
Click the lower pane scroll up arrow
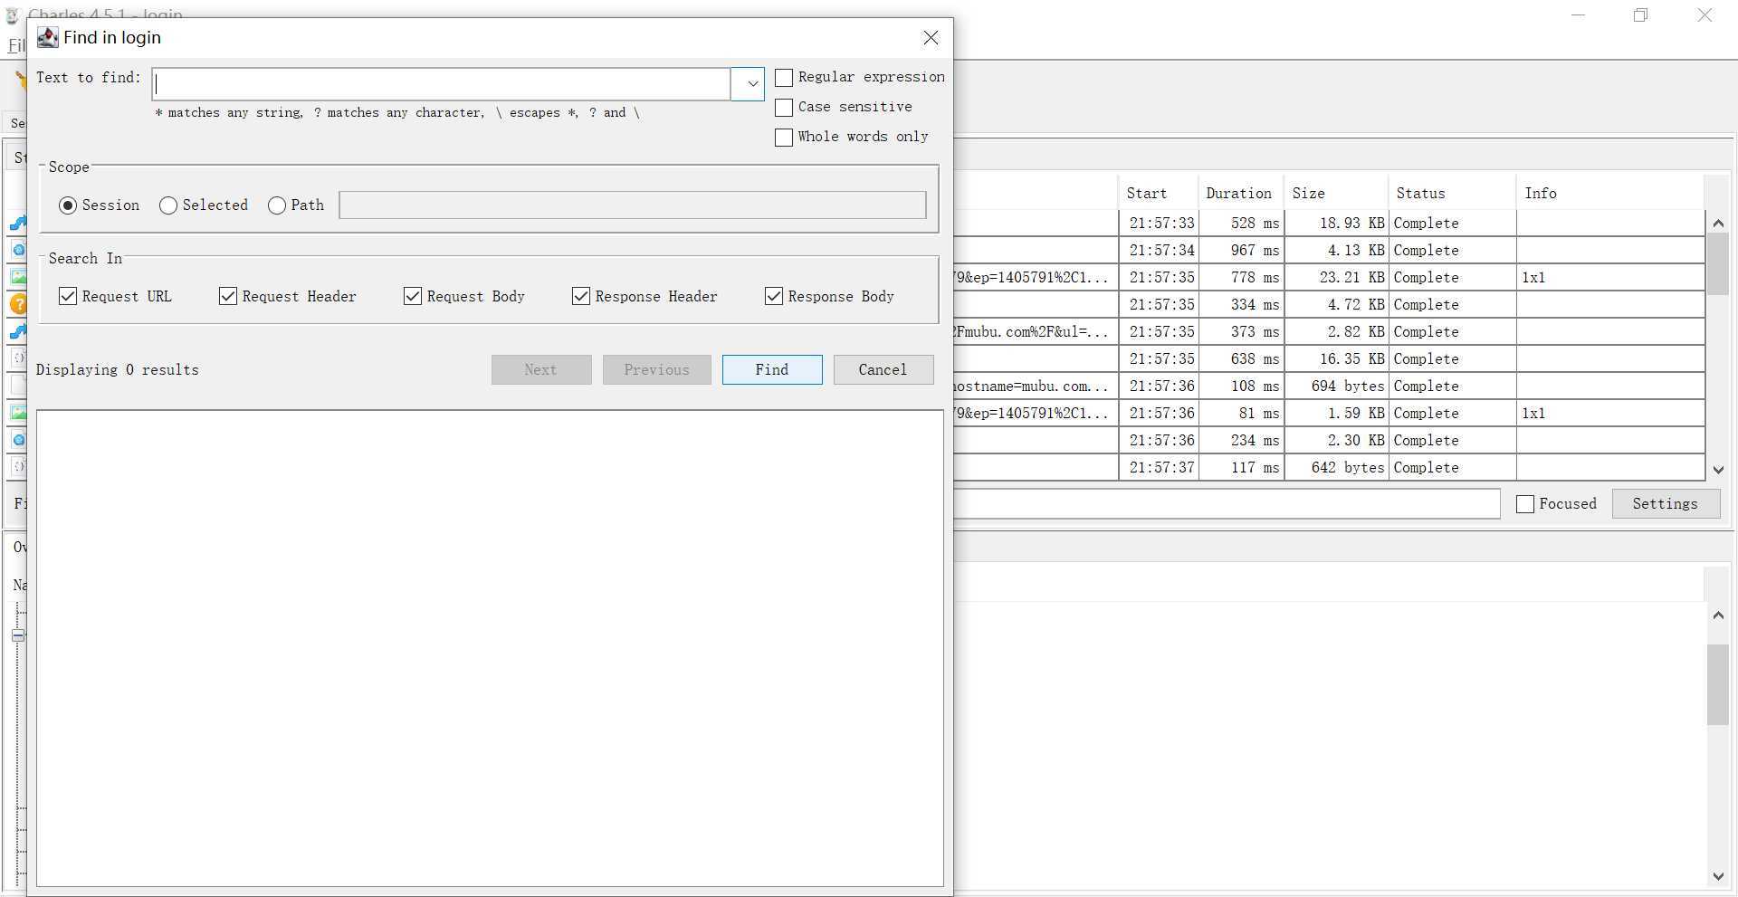click(1718, 615)
